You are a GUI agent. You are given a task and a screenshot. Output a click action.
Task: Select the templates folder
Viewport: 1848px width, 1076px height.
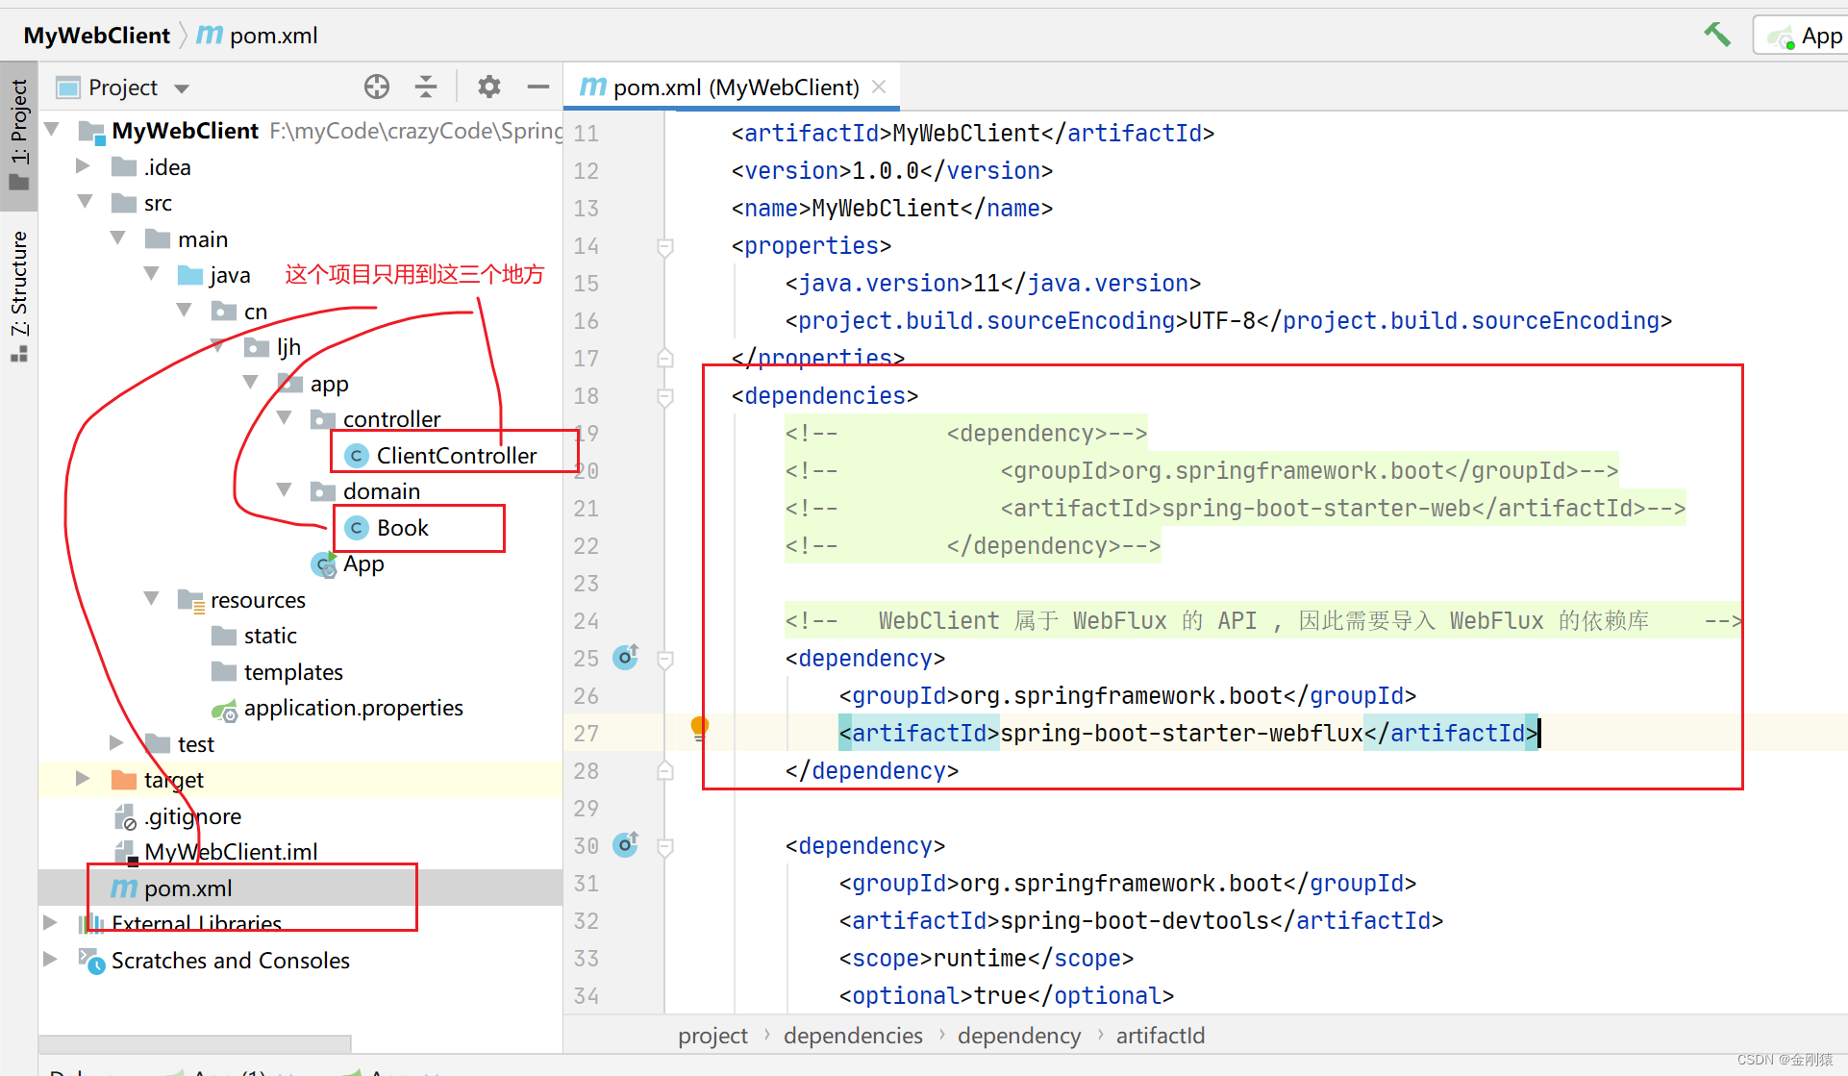click(x=277, y=671)
